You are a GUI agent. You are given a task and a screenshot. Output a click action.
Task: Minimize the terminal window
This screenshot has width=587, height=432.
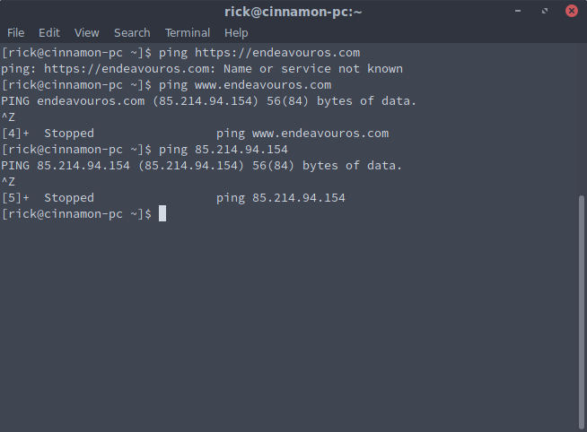(x=518, y=11)
